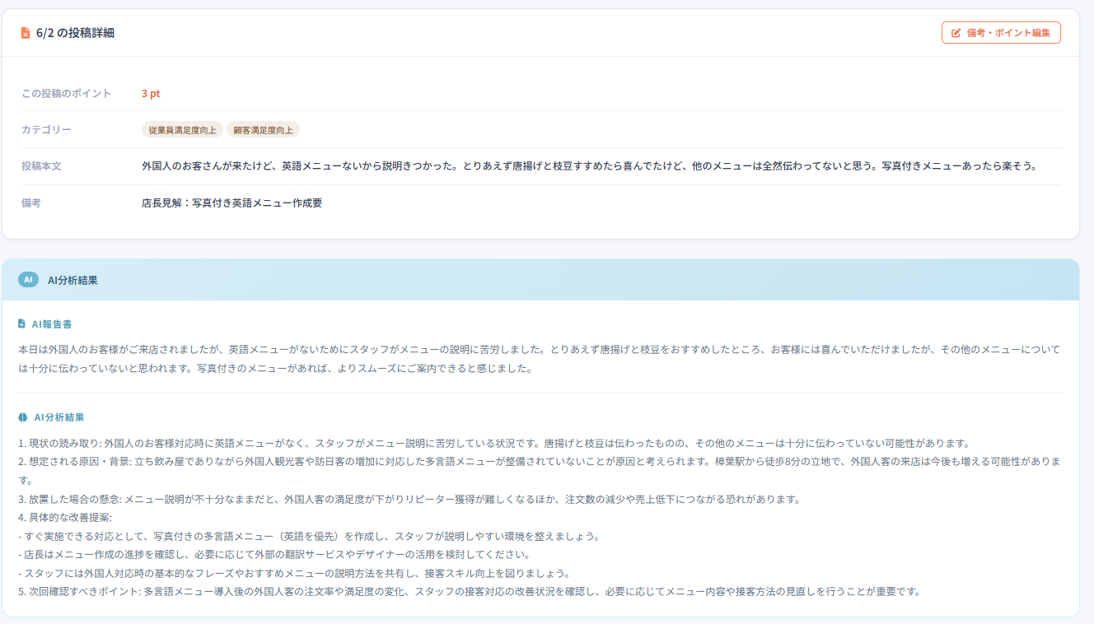Click the 投稿本文 label
Image resolution: width=1094 pixels, height=624 pixels.
tap(41, 166)
